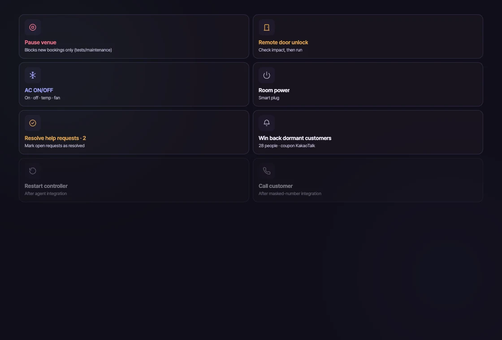This screenshot has height=340, width=502.
Task: Click the phone handset icon
Action: point(266,171)
